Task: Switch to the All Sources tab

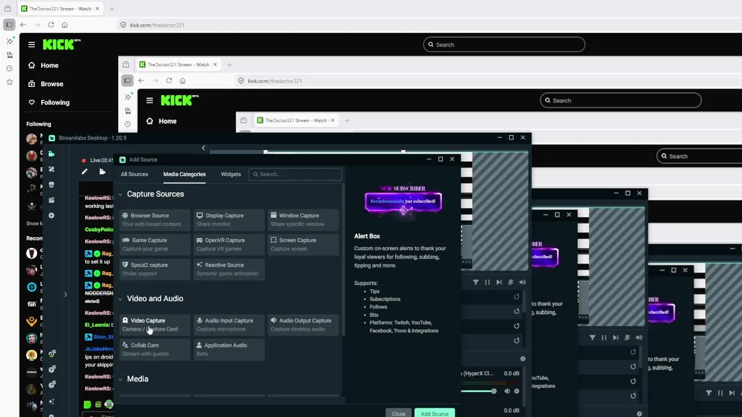Action: click(134, 174)
